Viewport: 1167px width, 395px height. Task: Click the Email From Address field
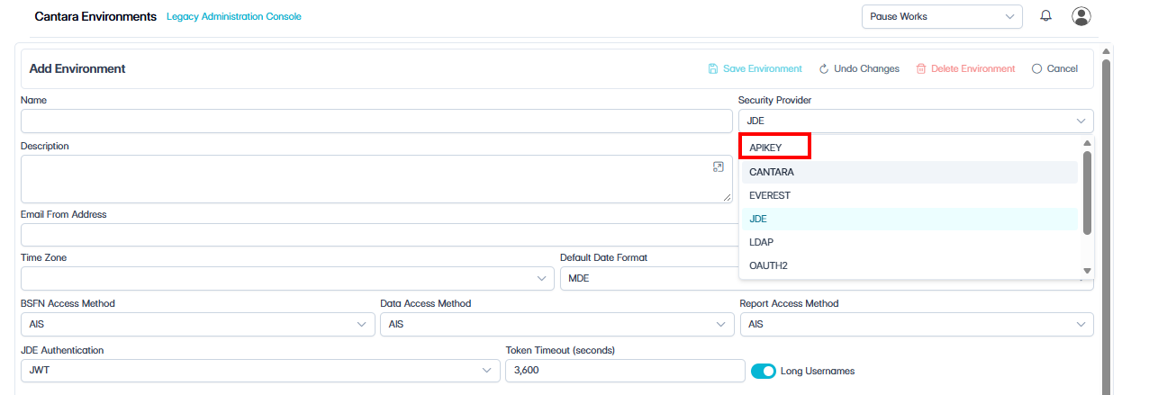pyautogui.click(x=378, y=235)
